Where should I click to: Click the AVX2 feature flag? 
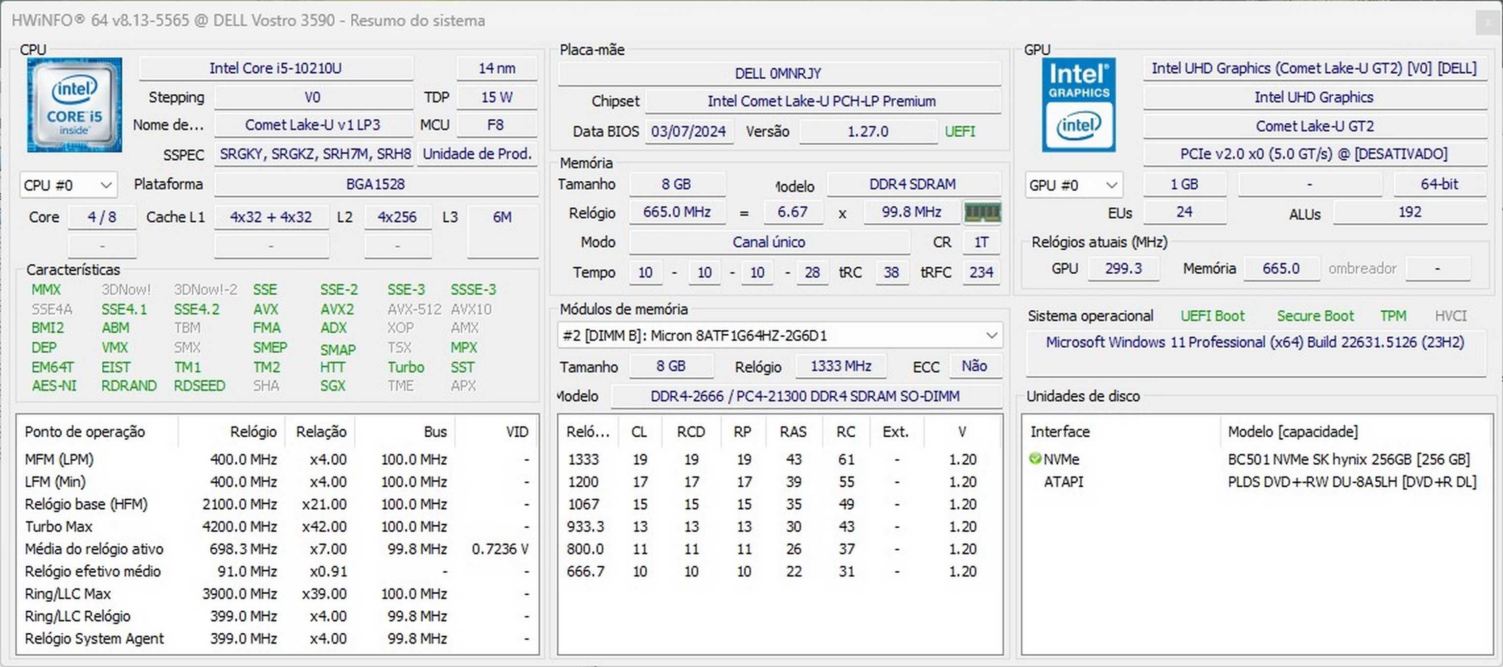[337, 309]
